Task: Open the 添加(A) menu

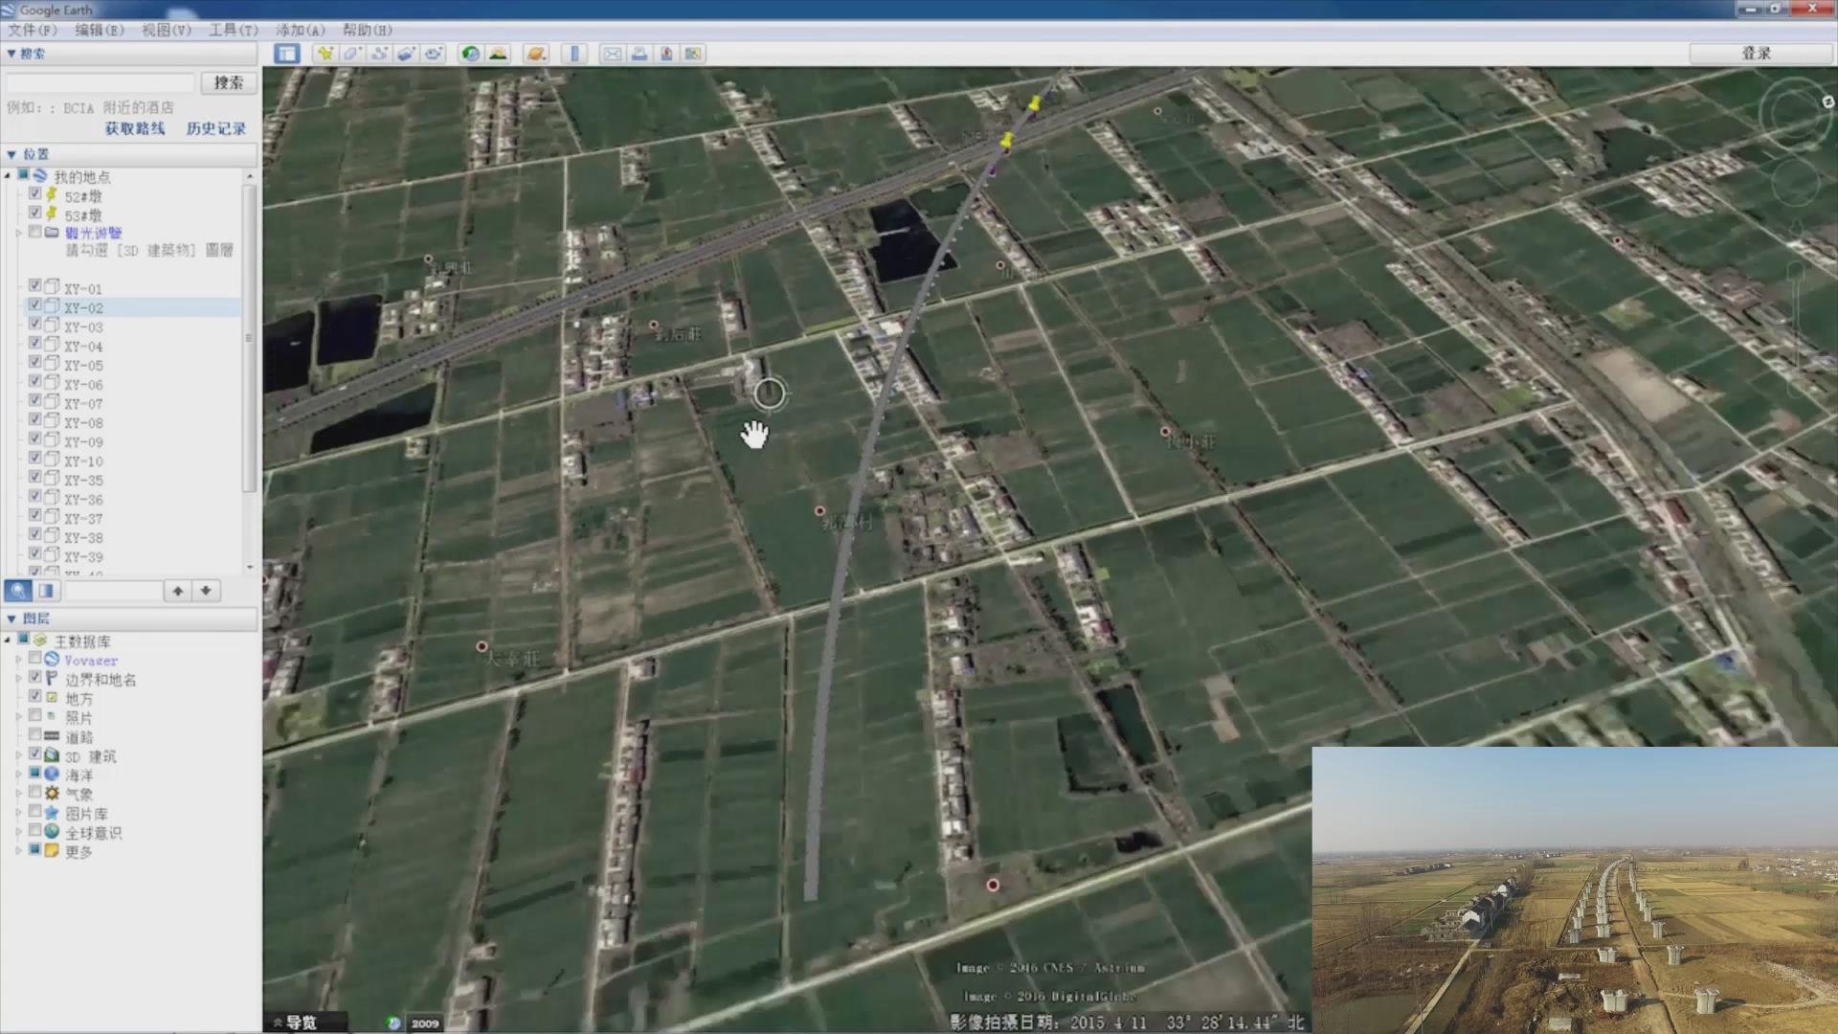Action: coord(301,30)
